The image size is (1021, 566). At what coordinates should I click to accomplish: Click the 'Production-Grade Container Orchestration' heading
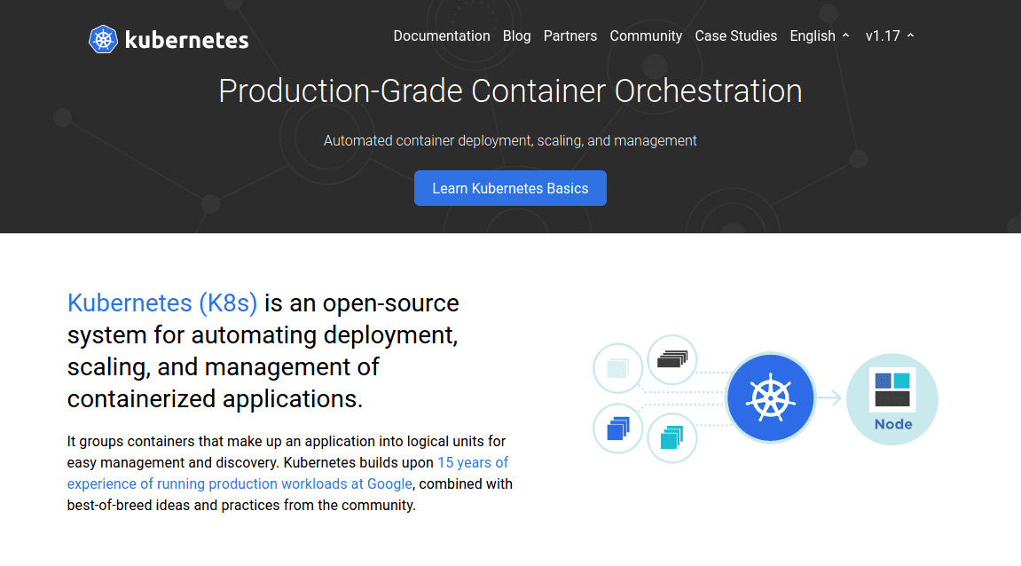point(510,90)
